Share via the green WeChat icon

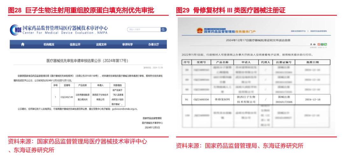(x=326, y=44)
